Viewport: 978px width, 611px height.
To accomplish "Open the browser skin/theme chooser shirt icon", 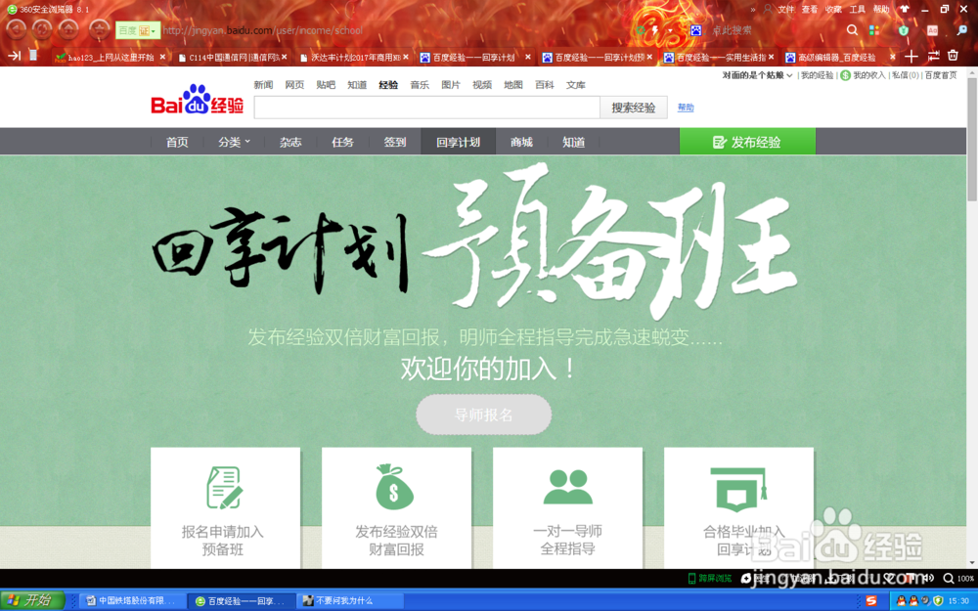I will pos(905,9).
